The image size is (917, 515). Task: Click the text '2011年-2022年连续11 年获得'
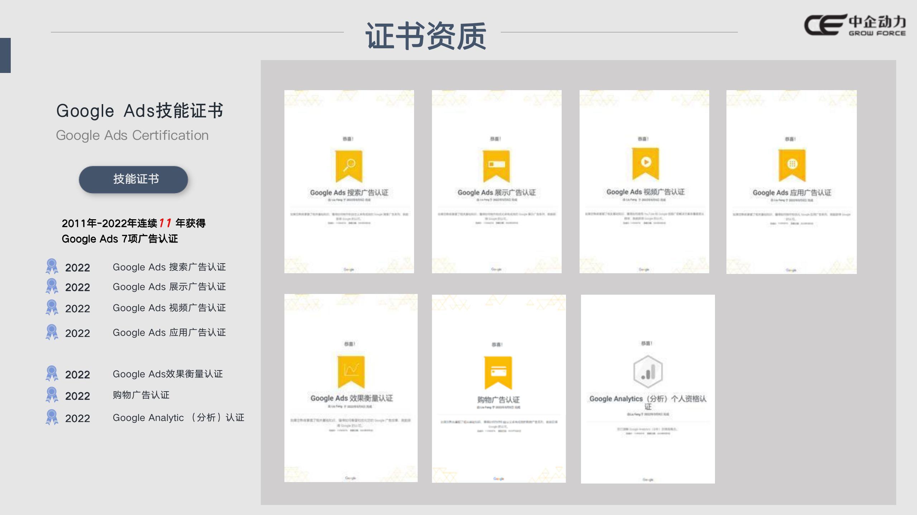[134, 223]
